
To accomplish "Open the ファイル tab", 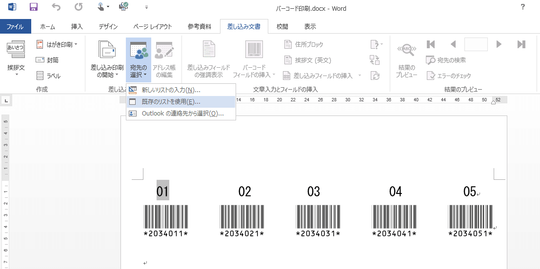I will (x=16, y=26).
